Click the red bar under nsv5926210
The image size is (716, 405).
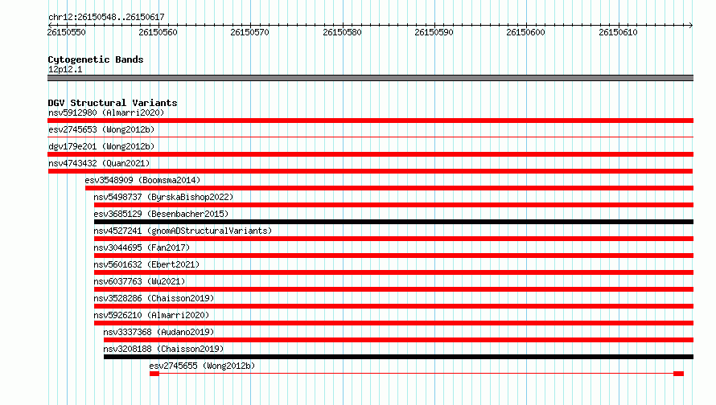[x=393, y=323]
